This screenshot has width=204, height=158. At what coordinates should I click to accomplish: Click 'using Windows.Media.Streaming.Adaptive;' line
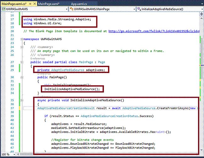pos(57,19)
